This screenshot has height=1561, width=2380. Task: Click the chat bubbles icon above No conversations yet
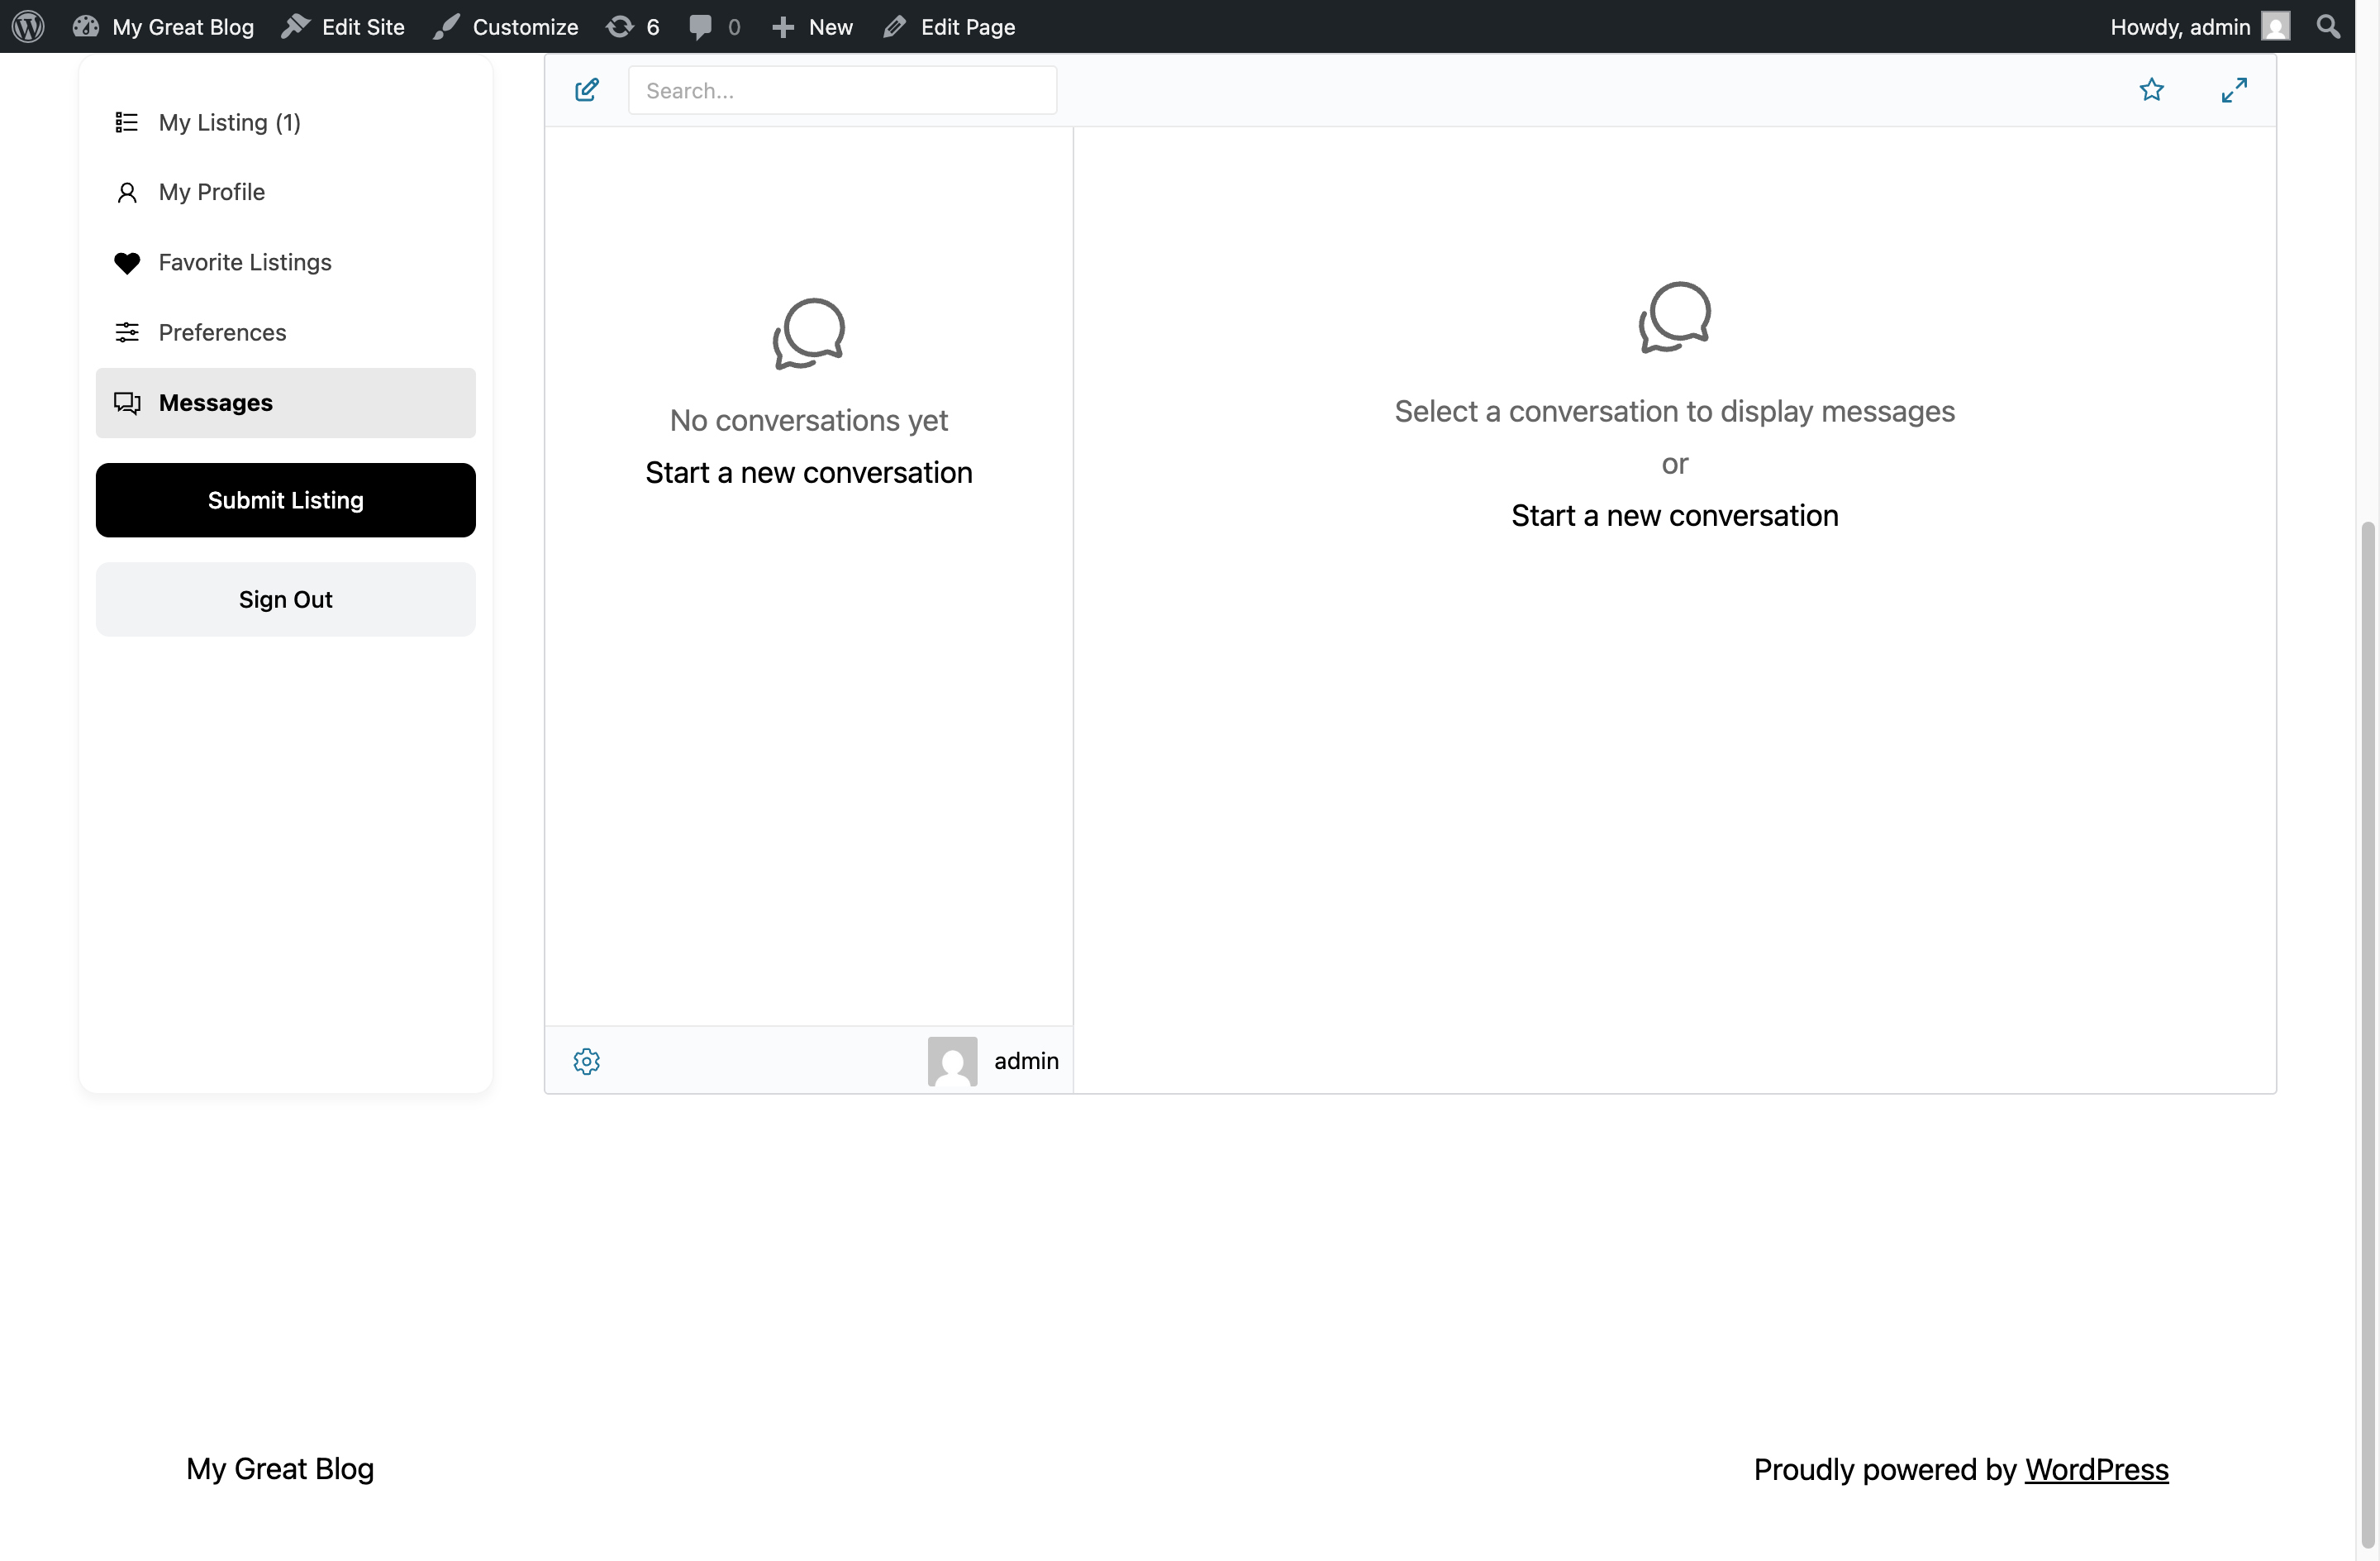coord(809,333)
